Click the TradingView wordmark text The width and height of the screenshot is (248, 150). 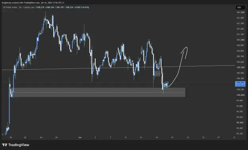[x=19, y=145]
